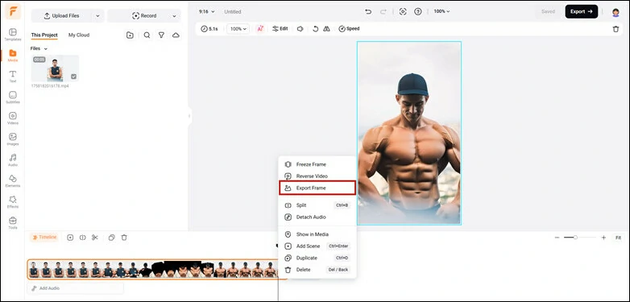This screenshot has height=302, width=630.
Task: Expand the Record dropdown arrow
Action: click(x=174, y=16)
